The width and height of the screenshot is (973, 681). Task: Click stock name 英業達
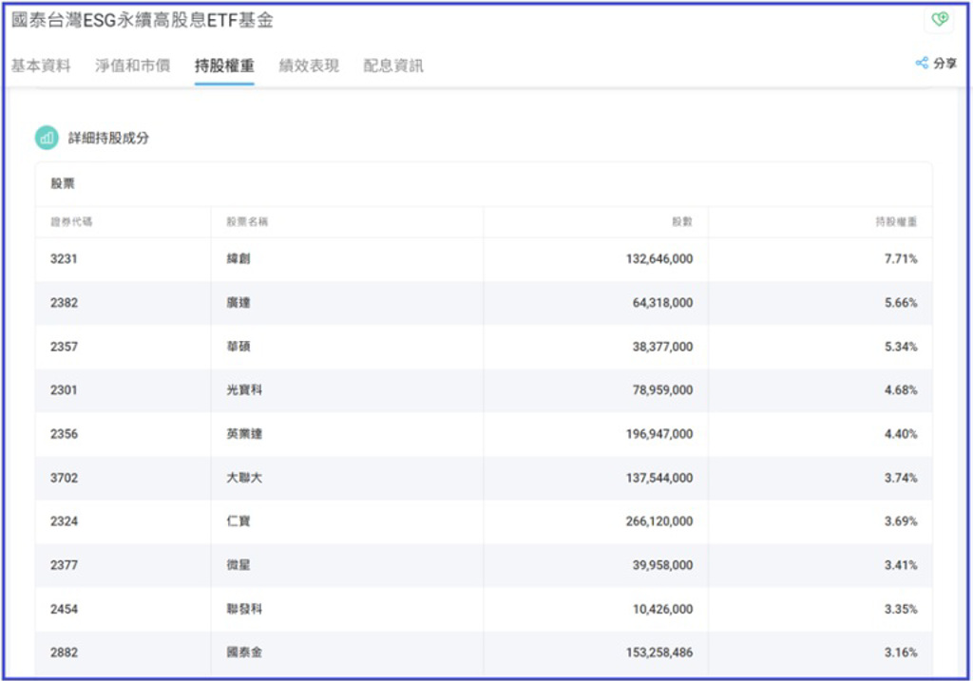point(244,434)
